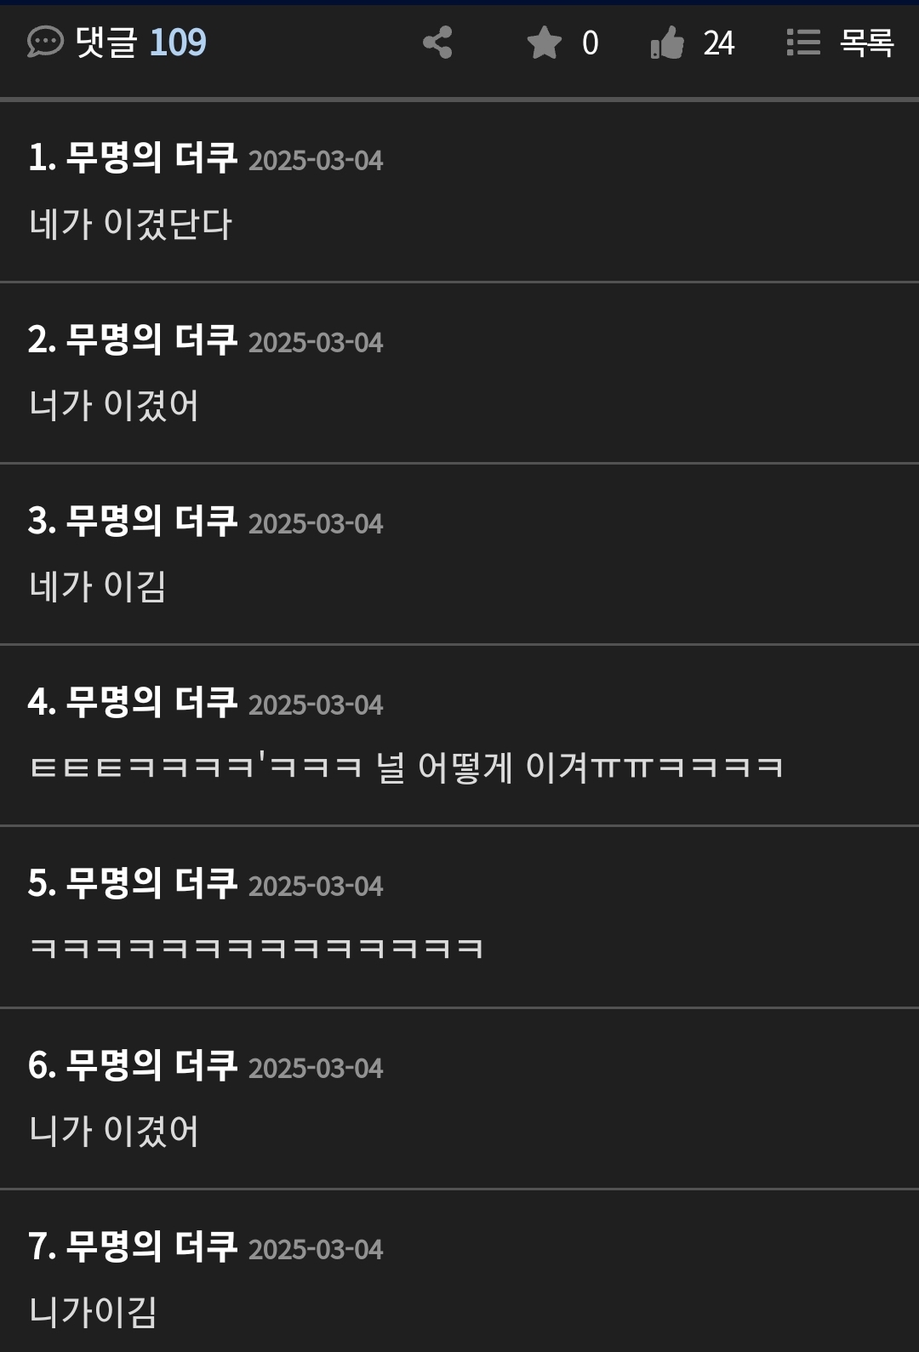Viewport: 919px width, 1352px height.
Task: Select comment 3 text 네가 이김
Action: coord(98,586)
